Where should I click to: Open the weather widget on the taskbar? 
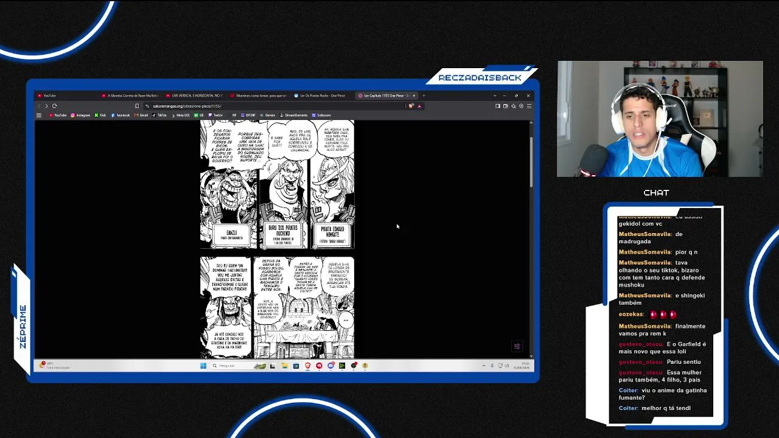tap(55, 366)
